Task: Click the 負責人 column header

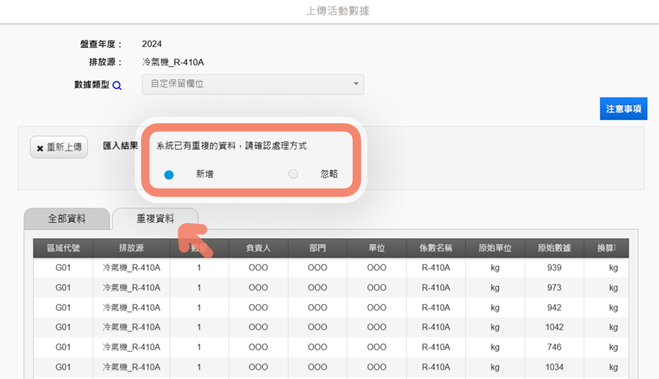Action: coord(258,248)
